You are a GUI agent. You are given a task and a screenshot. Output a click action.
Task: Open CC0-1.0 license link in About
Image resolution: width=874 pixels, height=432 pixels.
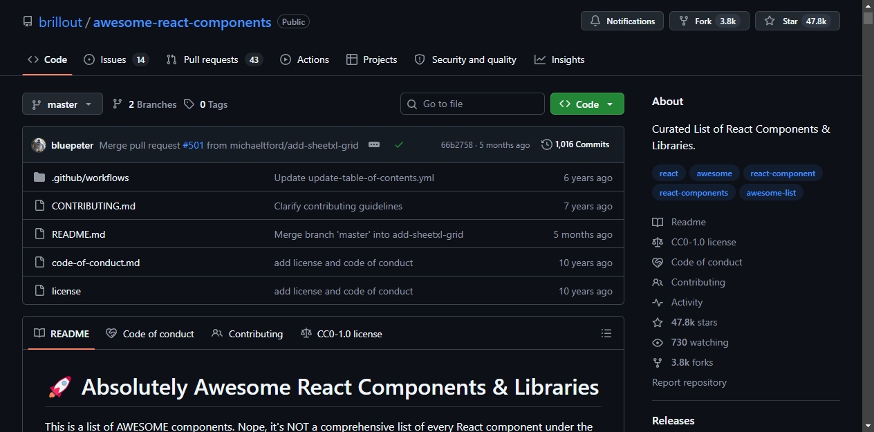click(x=694, y=242)
